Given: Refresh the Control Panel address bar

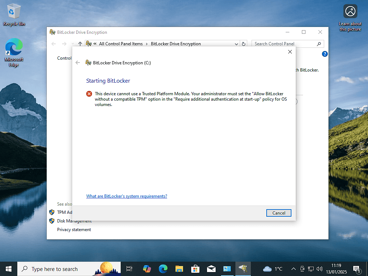Looking at the screenshot, I should point(244,44).
